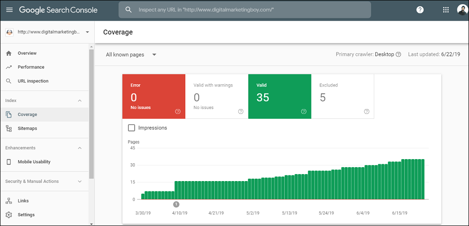This screenshot has height=226, width=469.
Task: Open Settings from the sidebar
Action: coord(45,215)
